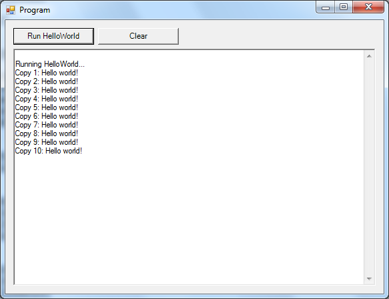Clear the output with the Clear button
Image resolution: width=389 pixels, height=299 pixels.
point(138,36)
